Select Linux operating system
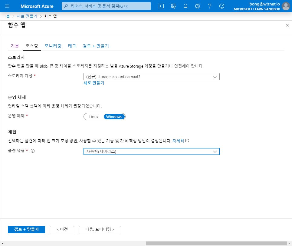The image size is (292, 246). (x=94, y=117)
